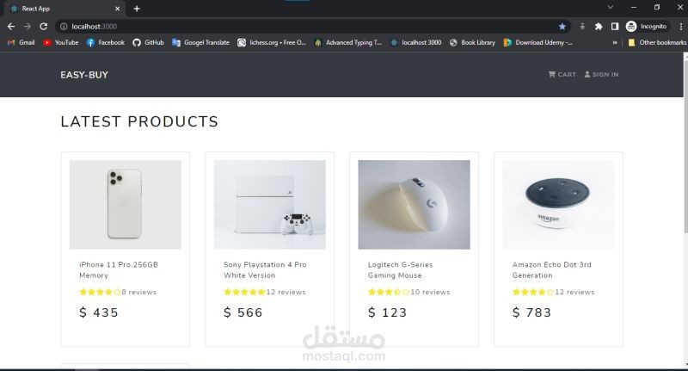Open the GitHub bookmark
This screenshot has width=688, height=371.
148,42
